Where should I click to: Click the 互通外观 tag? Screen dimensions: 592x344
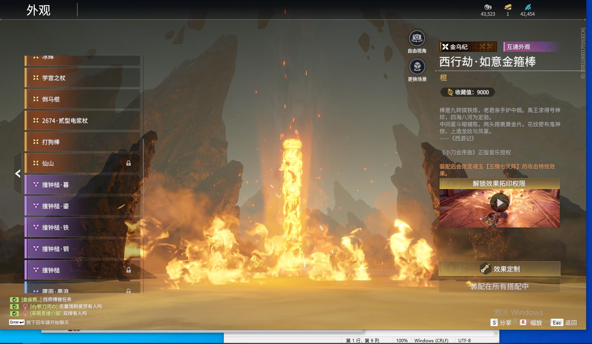point(531,47)
